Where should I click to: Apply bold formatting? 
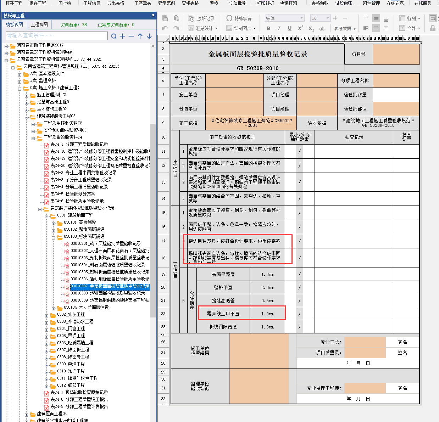coord(268,28)
